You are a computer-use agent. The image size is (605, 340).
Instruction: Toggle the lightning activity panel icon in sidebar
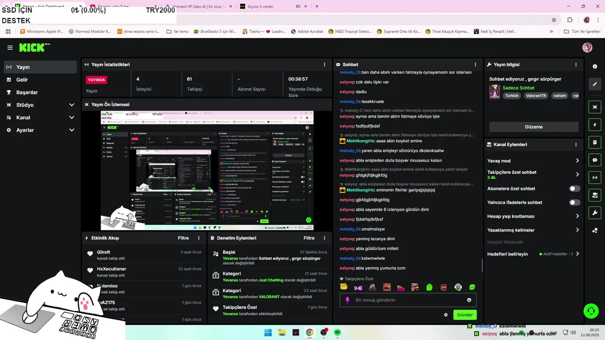595,125
